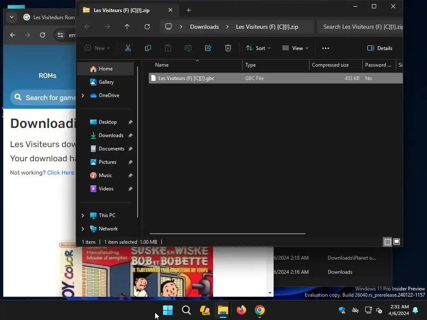Image resolution: width=427 pixels, height=320 pixels.
Task: Open the ROMs menu on the website
Action: tap(48, 76)
